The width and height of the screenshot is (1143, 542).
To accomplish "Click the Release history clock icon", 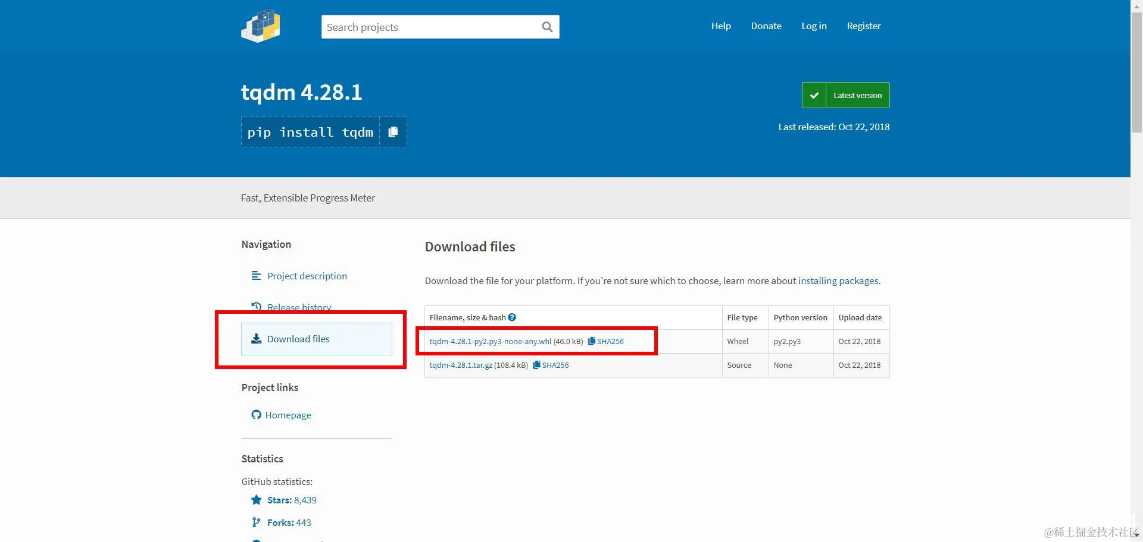I will [x=257, y=307].
